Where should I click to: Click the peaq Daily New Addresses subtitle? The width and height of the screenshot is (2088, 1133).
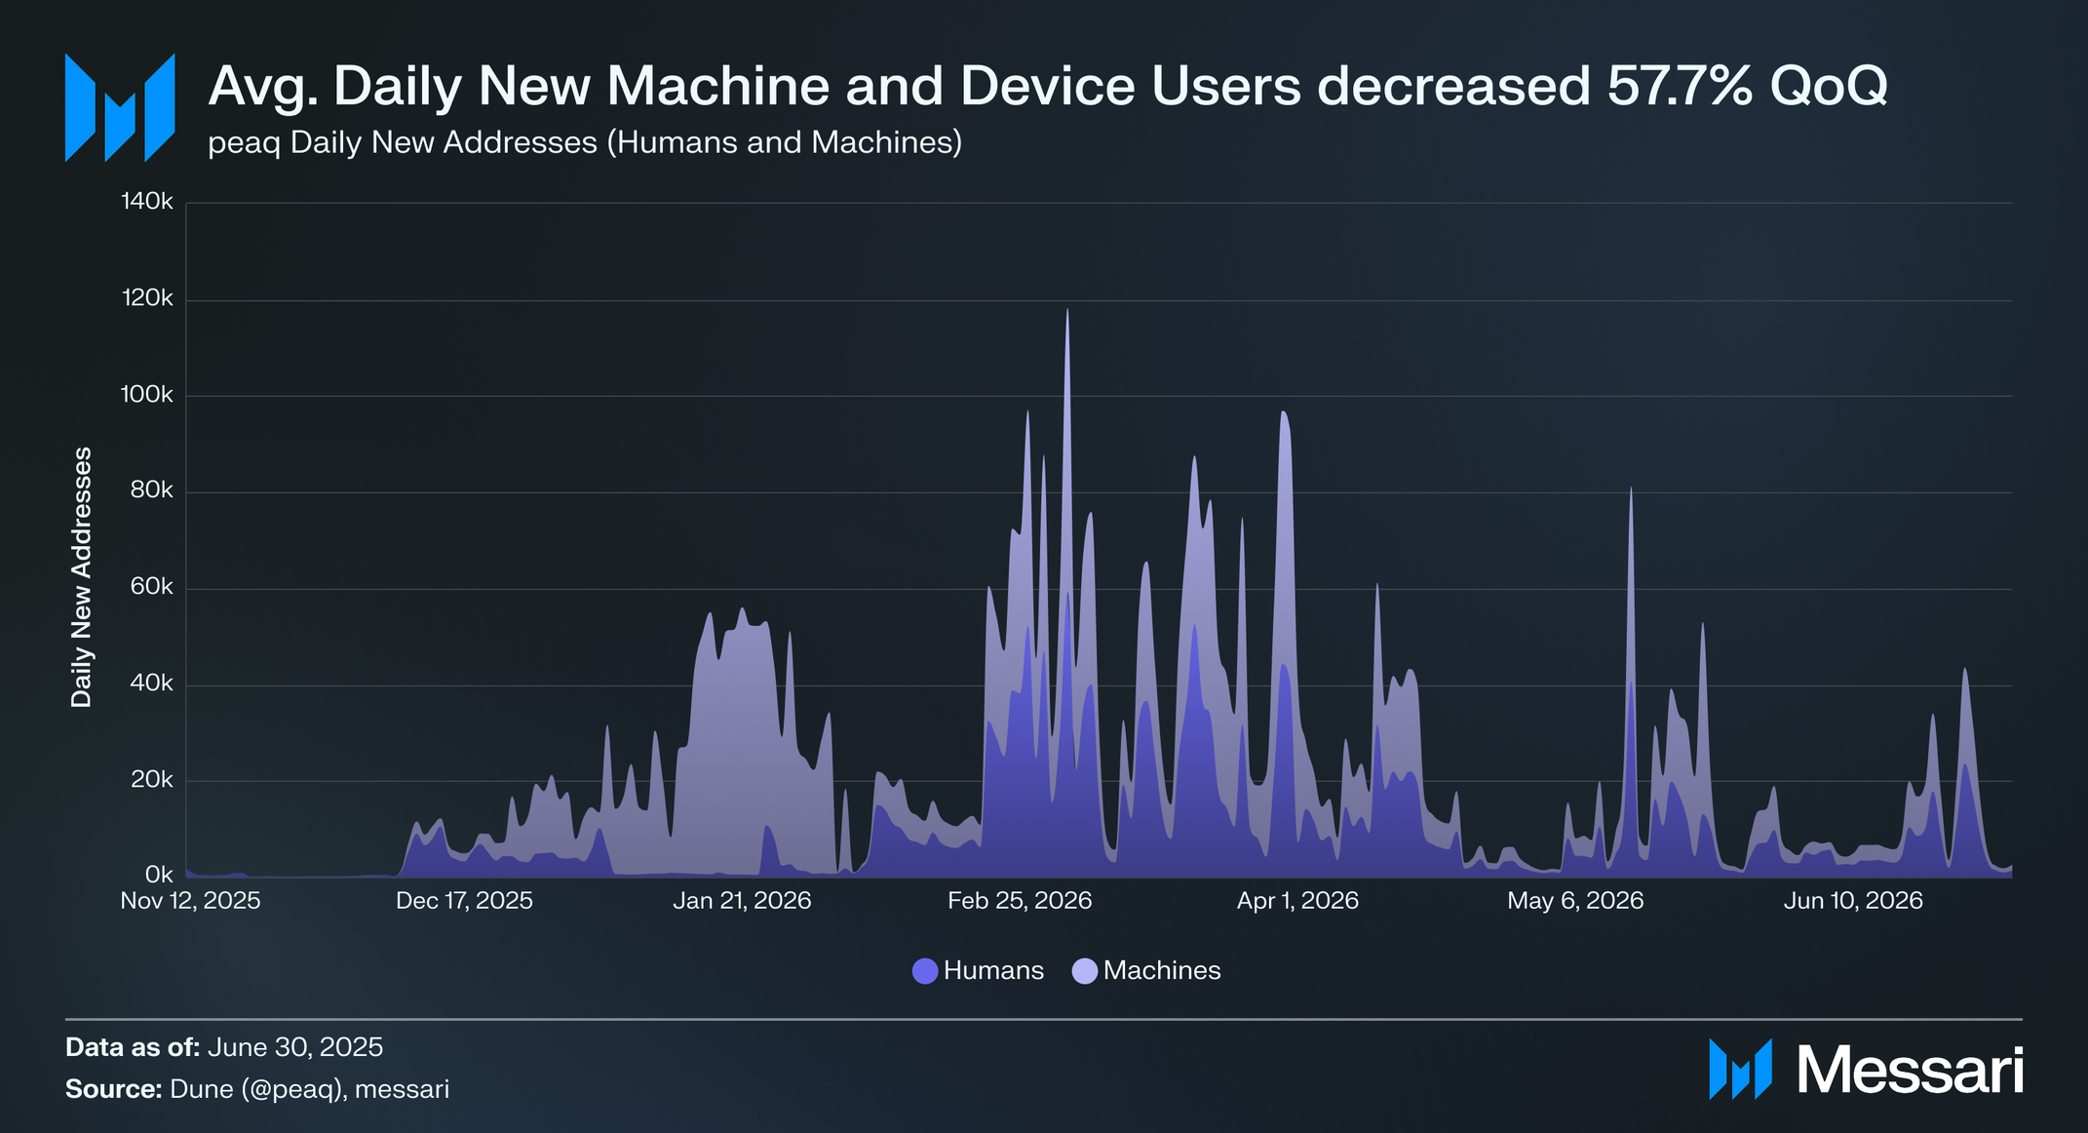coord(585,142)
